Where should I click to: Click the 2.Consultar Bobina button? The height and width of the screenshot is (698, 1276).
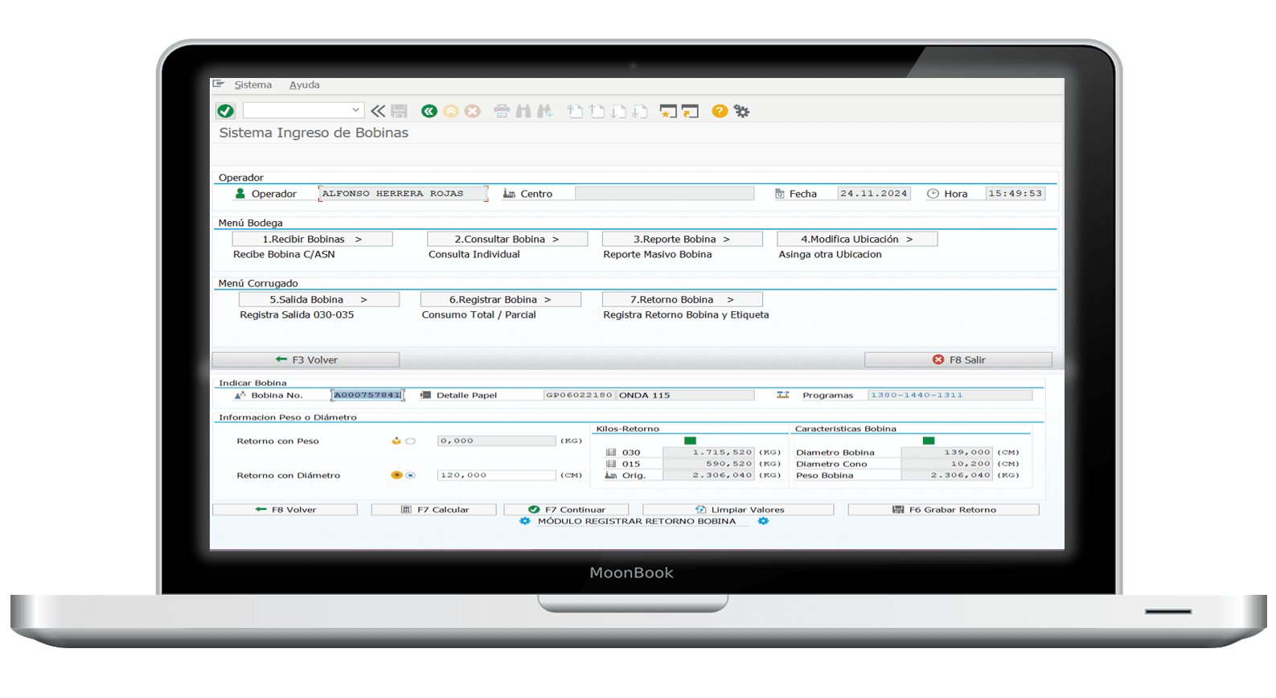507,239
